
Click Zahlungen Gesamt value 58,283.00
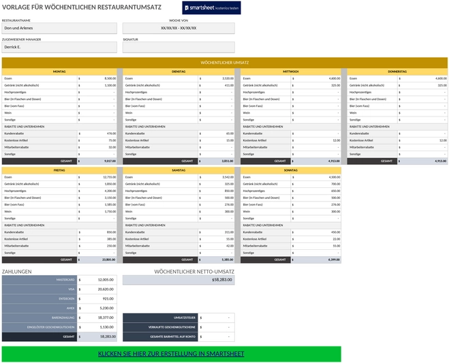coord(97,336)
